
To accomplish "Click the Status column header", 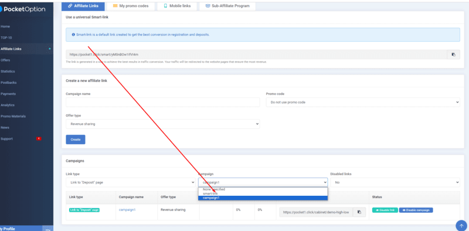I will click(x=377, y=197).
